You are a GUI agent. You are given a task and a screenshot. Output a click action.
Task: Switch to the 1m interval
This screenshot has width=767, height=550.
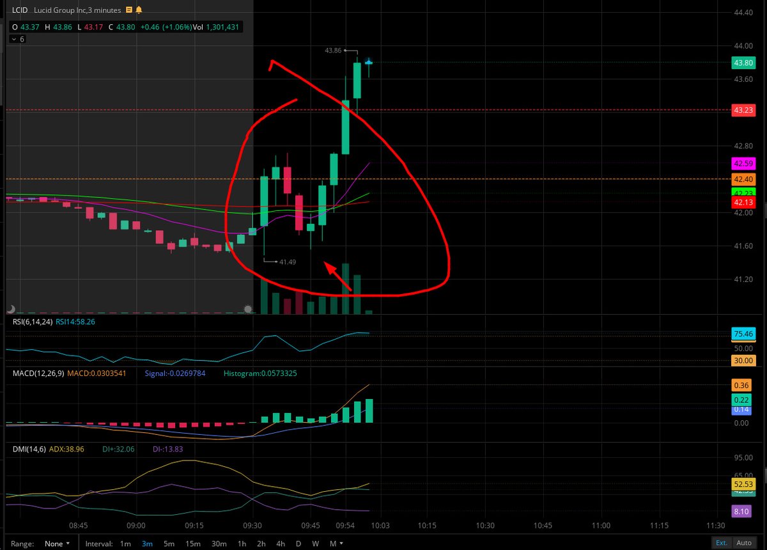click(125, 544)
